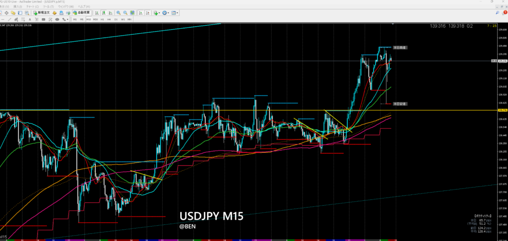
Task: Select the horizontal line drawing tool
Action: 2,19
